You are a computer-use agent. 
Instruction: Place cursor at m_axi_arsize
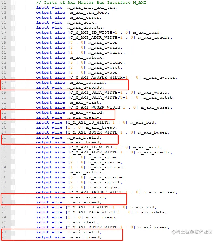(x=104, y=162)
